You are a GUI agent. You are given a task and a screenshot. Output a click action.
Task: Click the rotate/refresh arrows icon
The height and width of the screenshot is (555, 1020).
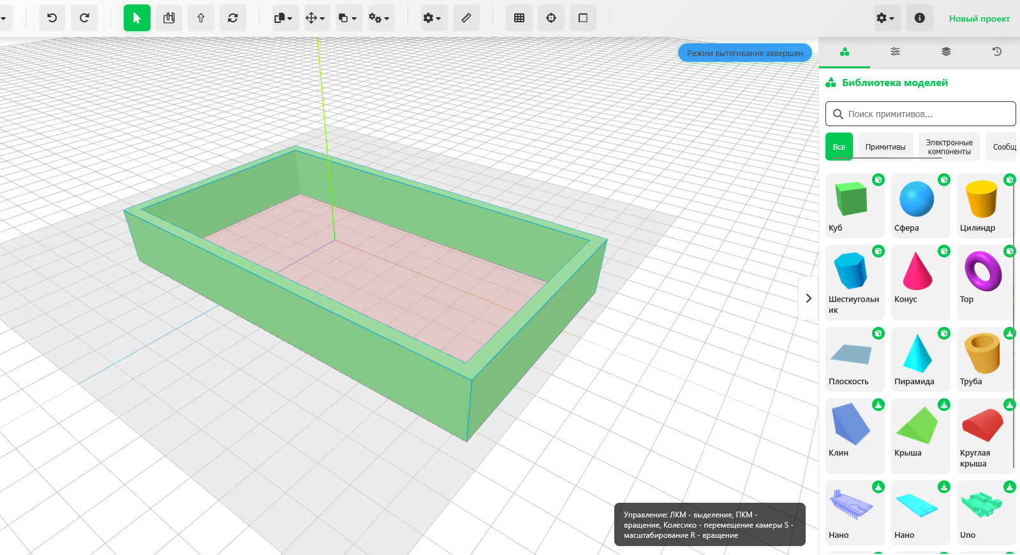coord(233,18)
